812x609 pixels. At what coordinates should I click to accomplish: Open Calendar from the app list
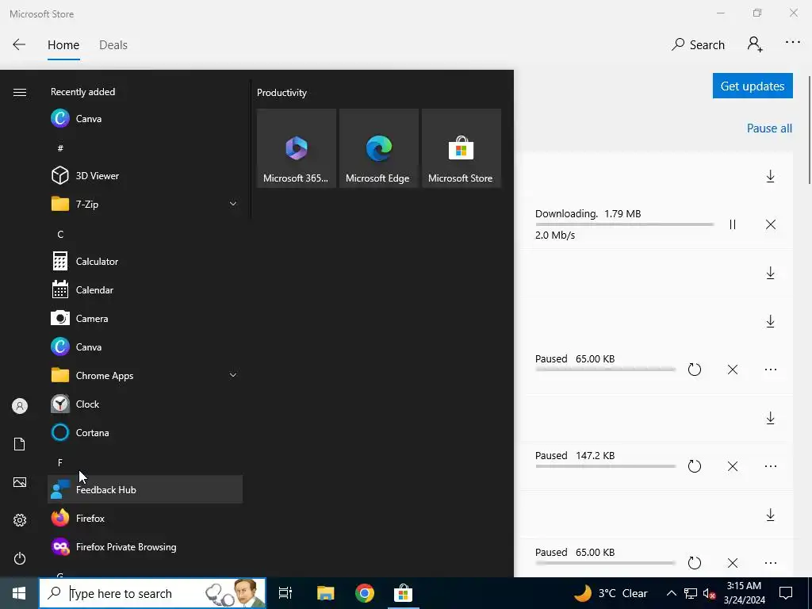tap(145, 289)
